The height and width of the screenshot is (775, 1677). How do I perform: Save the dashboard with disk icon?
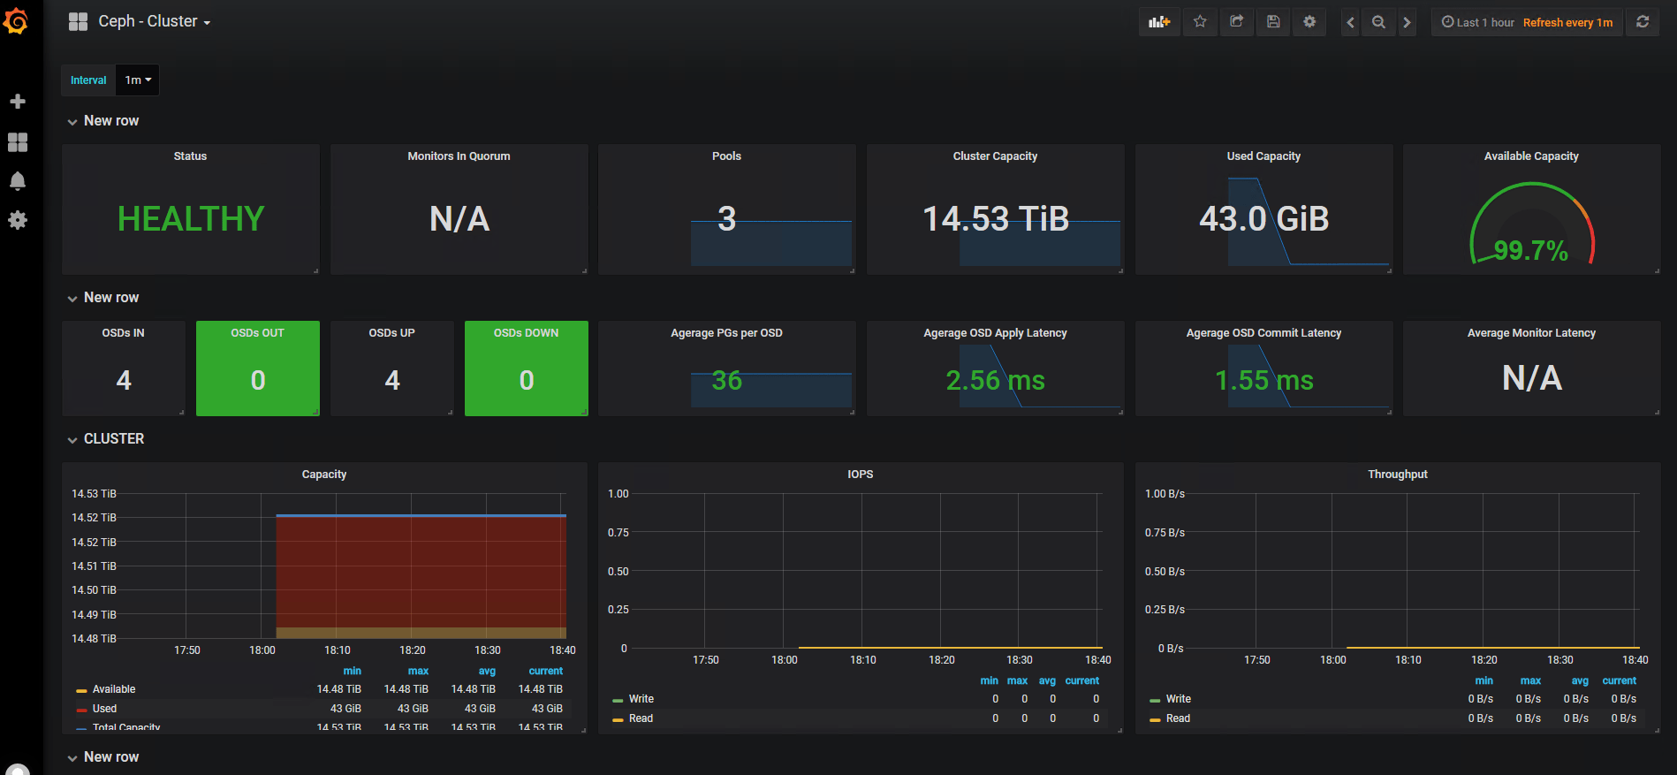coord(1273,22)
